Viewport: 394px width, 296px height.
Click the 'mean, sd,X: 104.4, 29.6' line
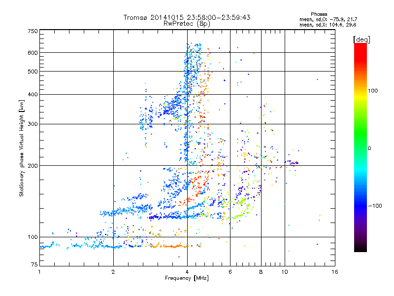point(328,25)
